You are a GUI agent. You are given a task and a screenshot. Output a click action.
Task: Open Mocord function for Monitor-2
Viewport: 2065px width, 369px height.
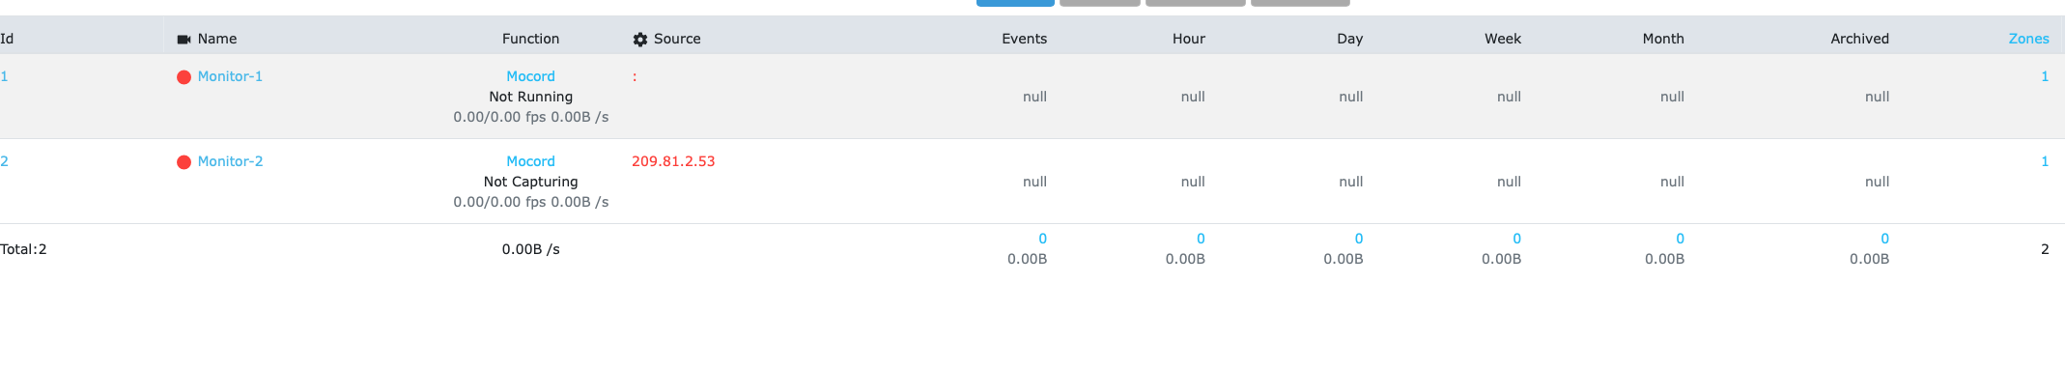[x=530, y=161]
